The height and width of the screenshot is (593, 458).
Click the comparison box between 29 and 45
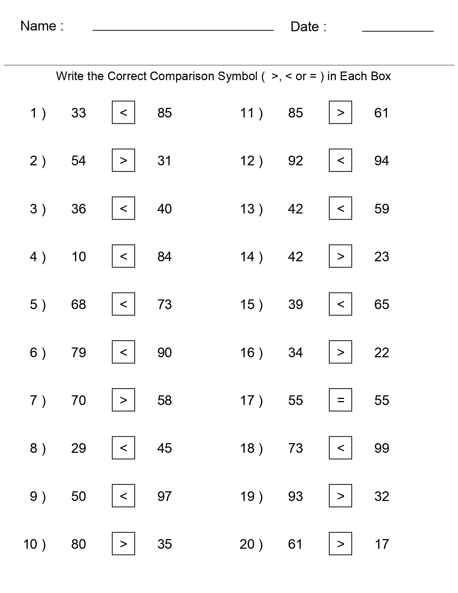(x=123, y=448)
